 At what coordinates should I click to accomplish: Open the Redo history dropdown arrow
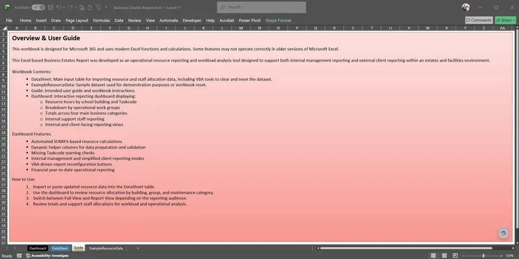coord(75,7)
